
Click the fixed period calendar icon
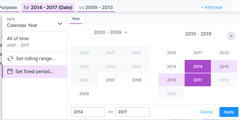point(10,71)
